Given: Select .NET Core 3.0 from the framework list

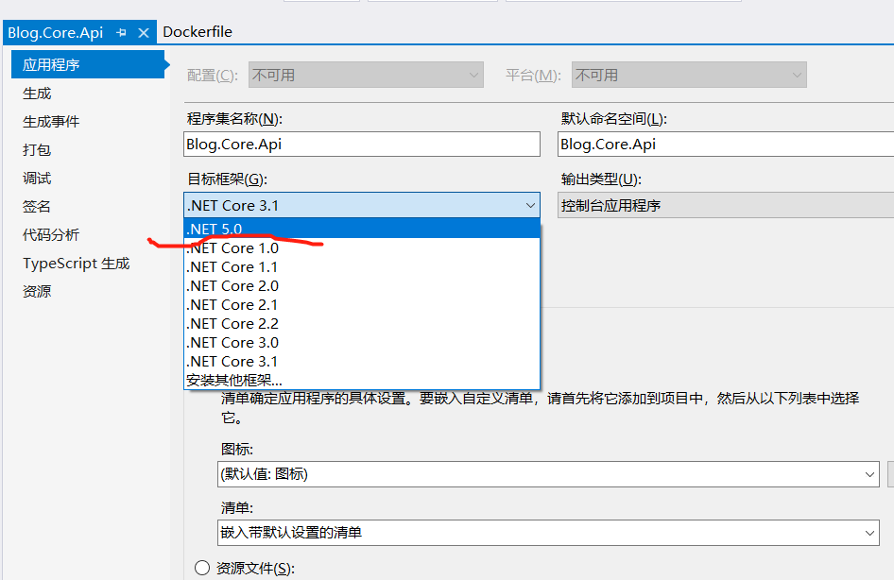Looking at the screenshot, I should click(362, 342).
